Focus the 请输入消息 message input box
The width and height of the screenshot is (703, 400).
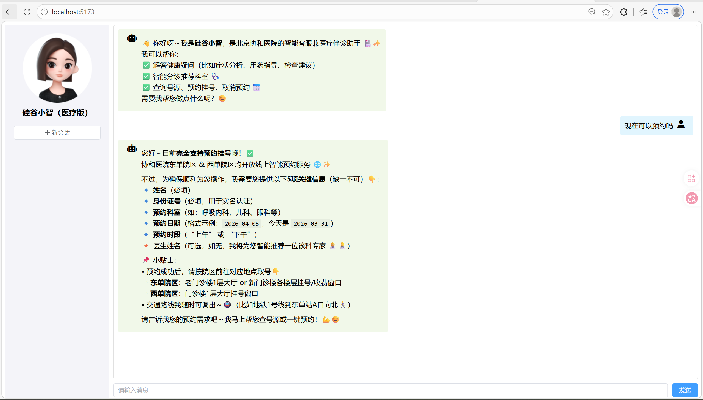pyautogui.click(x=390, y=390)
